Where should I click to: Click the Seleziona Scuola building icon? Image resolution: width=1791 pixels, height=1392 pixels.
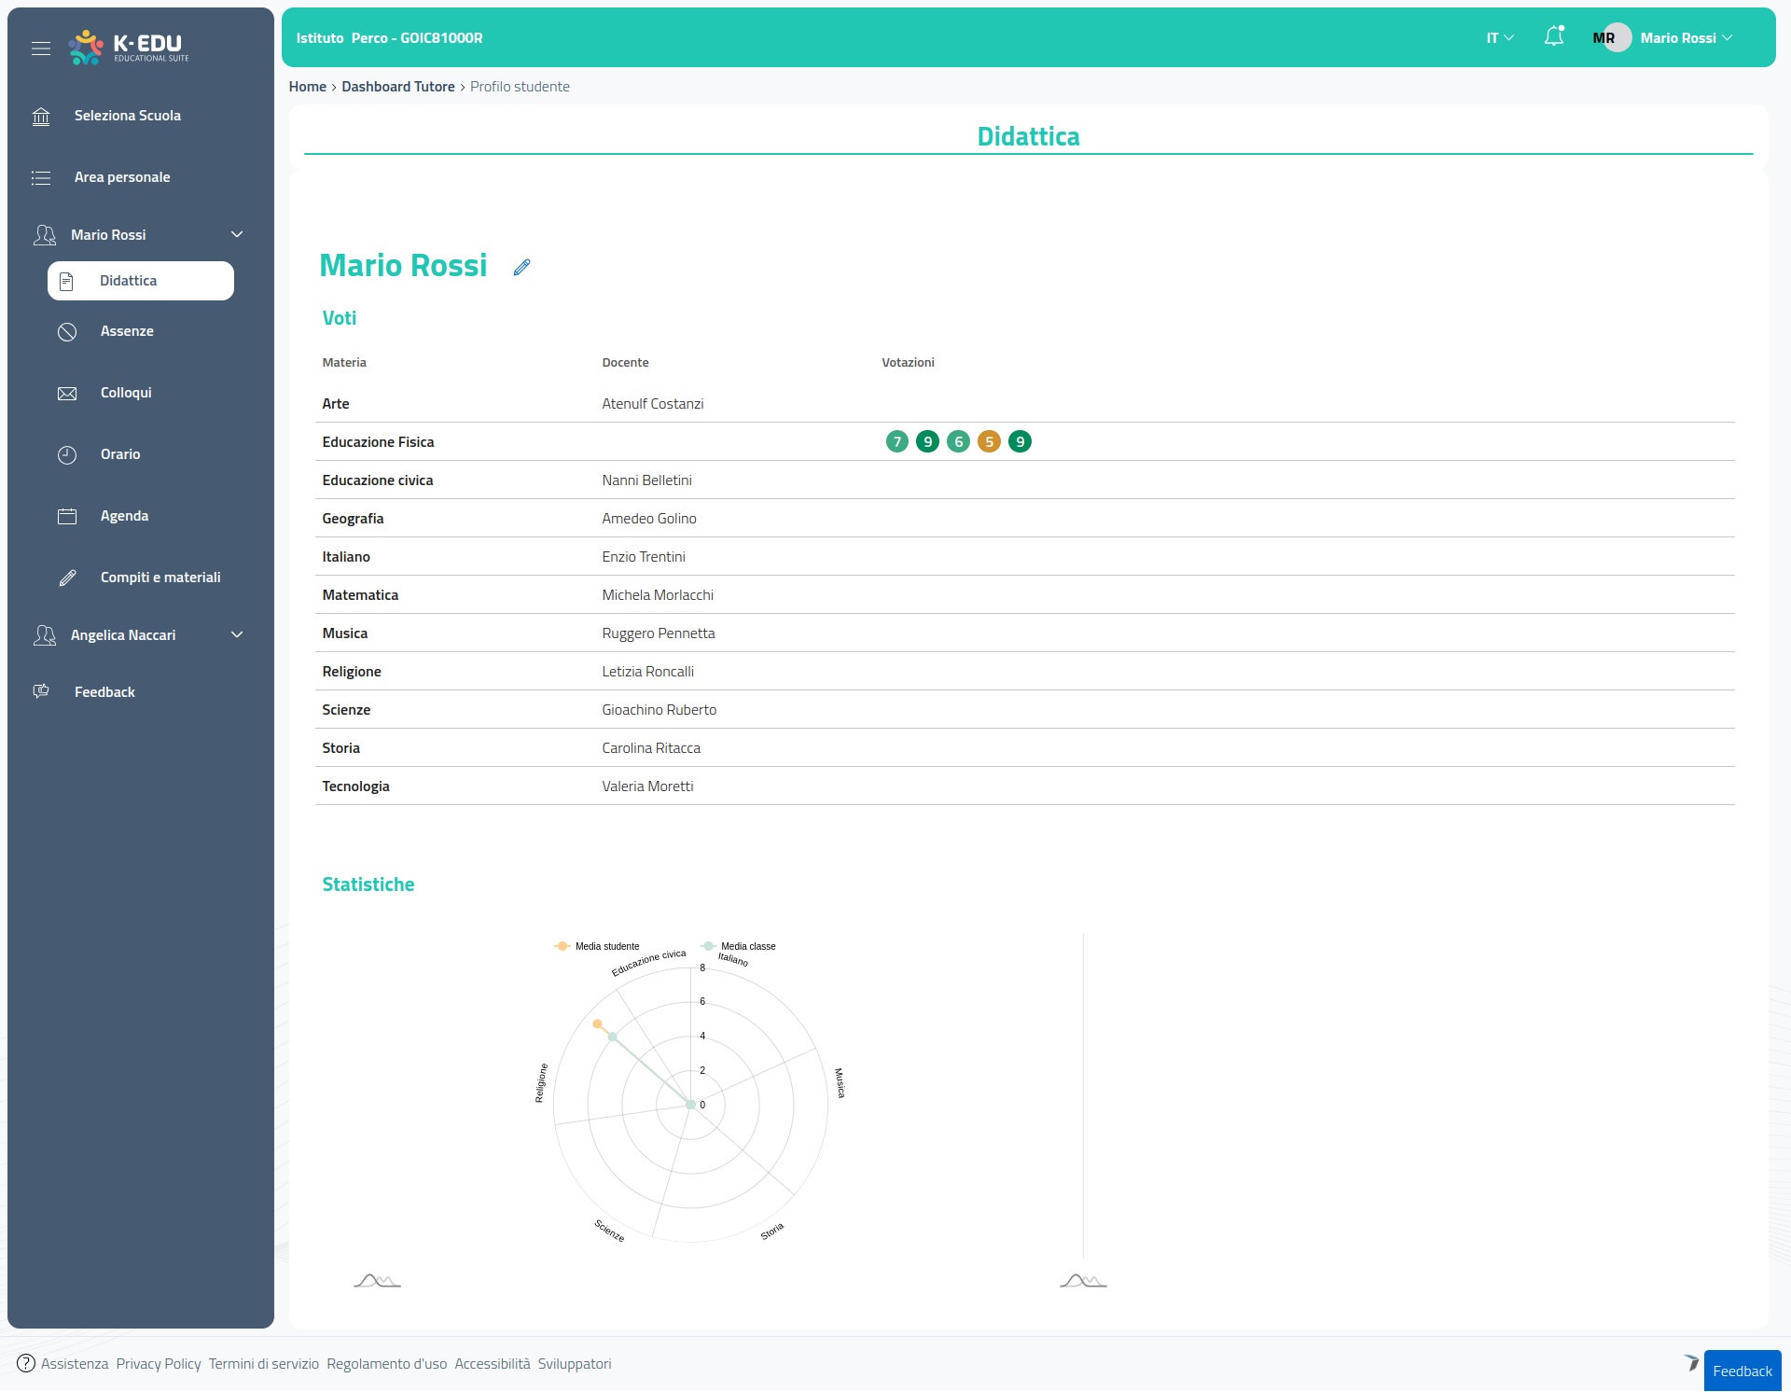click(41, 117)
